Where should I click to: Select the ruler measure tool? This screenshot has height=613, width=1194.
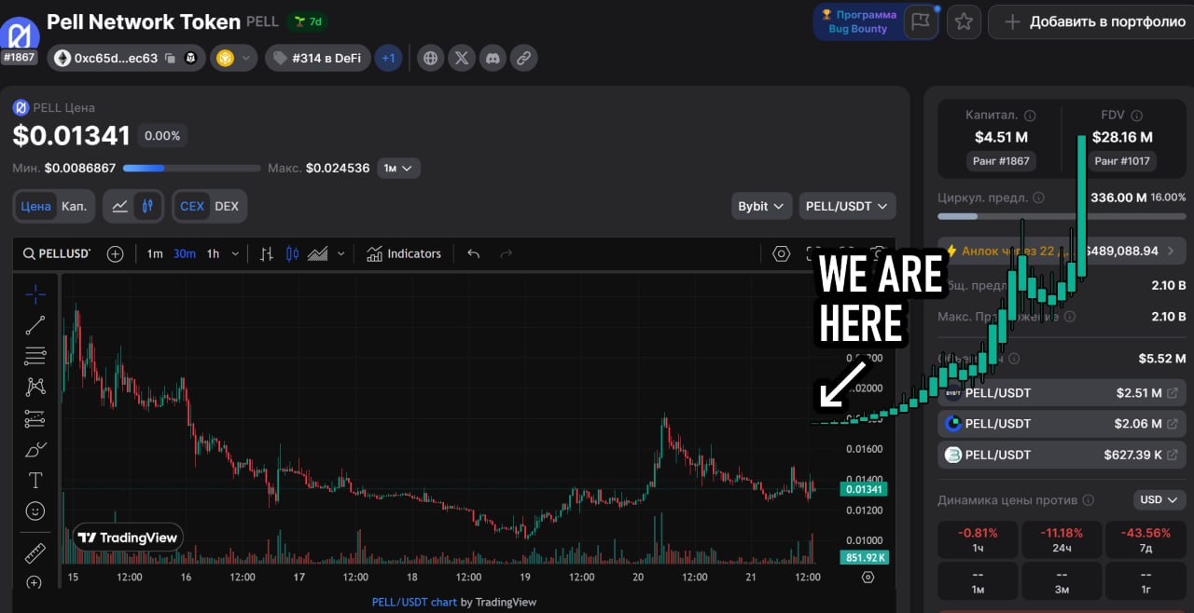tap(35, 553)
